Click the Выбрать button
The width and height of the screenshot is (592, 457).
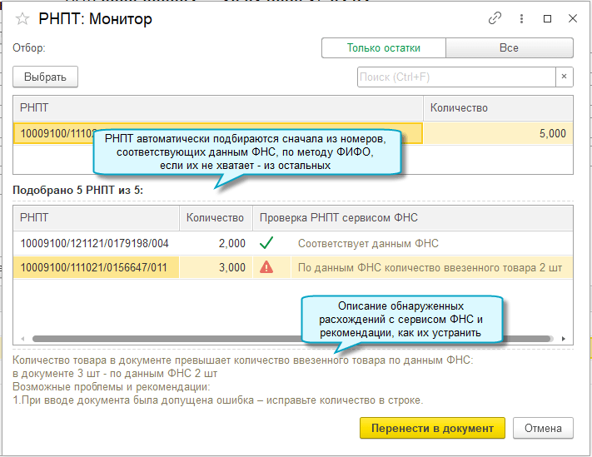point(46,77)
